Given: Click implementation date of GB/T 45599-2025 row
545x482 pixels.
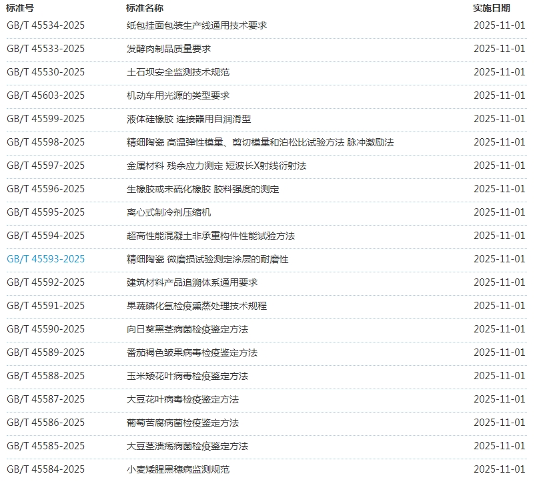Looking at the screenshot, I should (x=499, y=119).
